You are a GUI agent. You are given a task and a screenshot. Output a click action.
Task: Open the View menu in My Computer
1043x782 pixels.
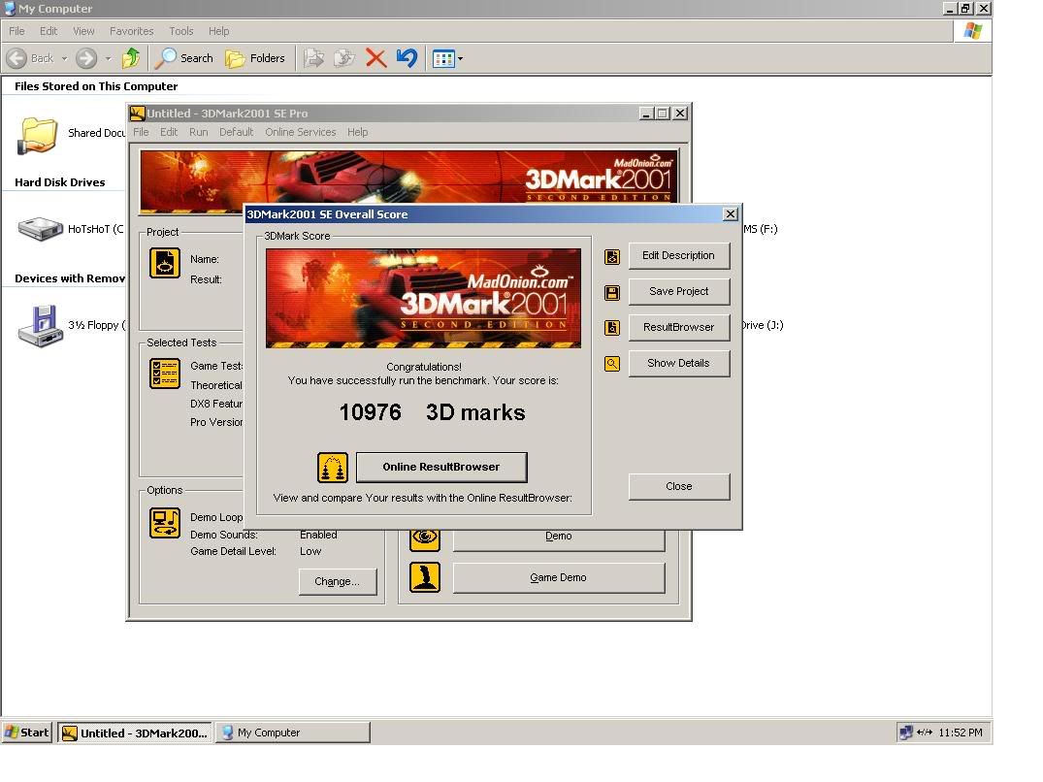[x=83, y=31]
